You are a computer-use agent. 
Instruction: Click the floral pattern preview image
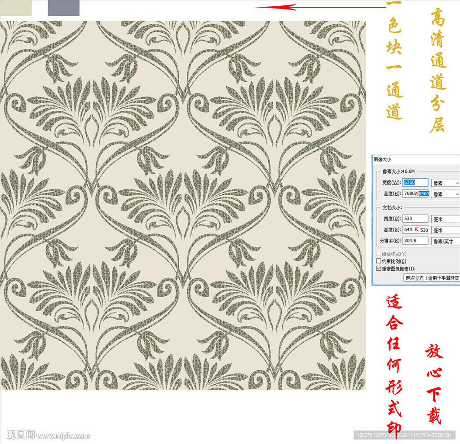tap(183, 205)
